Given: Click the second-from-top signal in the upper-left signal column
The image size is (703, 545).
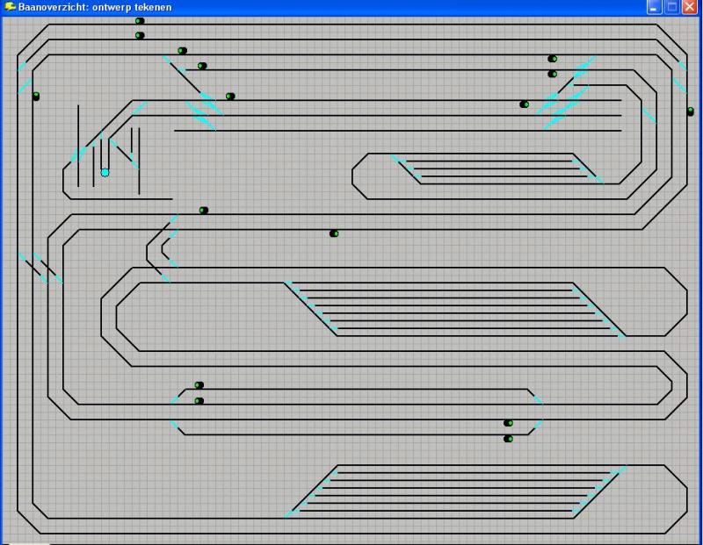Looking at the screenshot, I should pos(140,35).
